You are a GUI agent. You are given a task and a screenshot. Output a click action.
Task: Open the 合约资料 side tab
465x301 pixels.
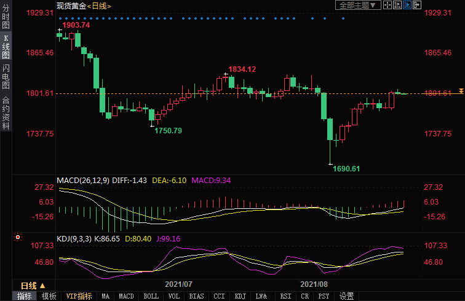pos(6,112)
